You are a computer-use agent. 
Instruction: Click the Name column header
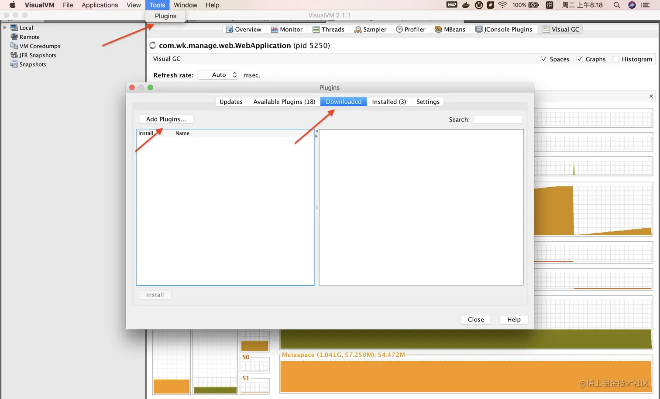pos(244,133)
